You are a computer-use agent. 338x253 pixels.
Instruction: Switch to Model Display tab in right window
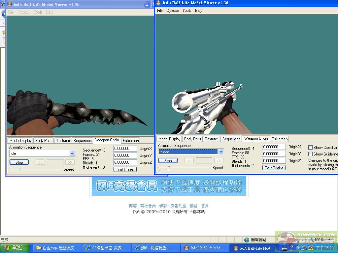169,139
